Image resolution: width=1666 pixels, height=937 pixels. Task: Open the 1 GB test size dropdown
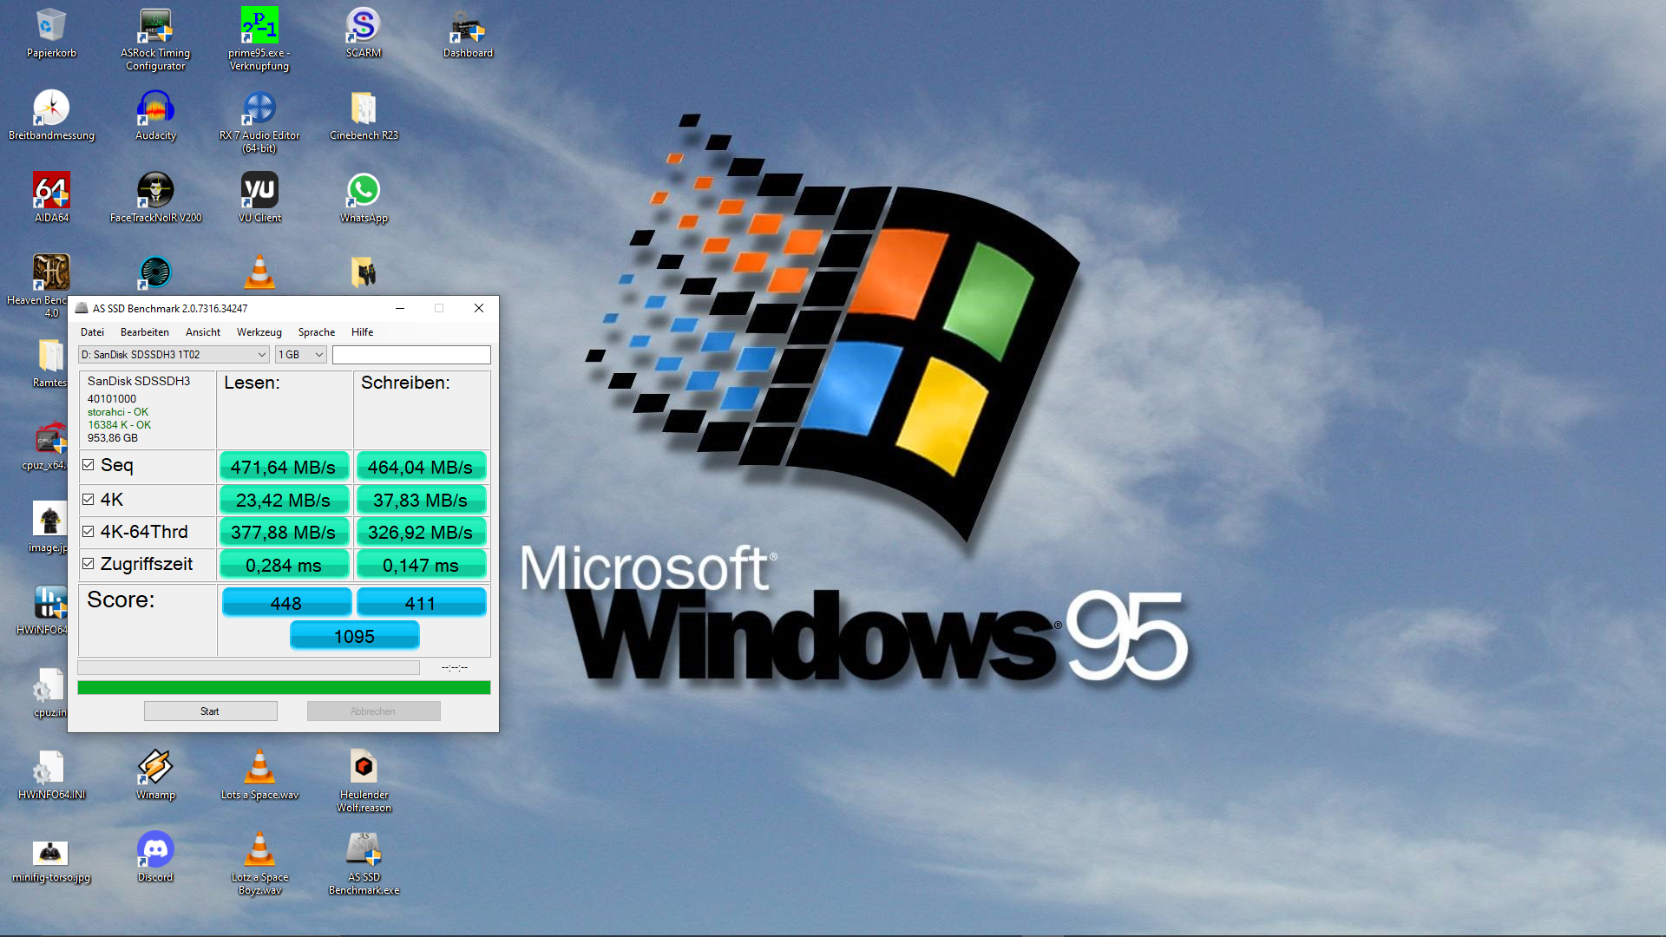(x=300, y=355)
